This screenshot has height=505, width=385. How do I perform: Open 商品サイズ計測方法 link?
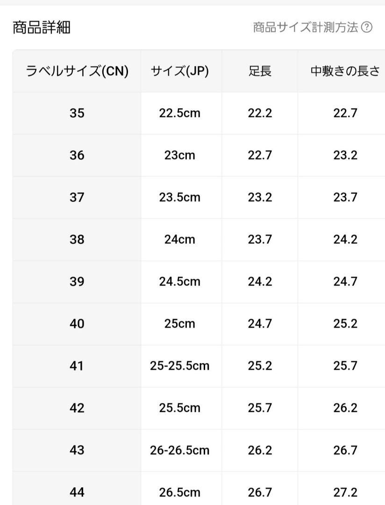(305, 27)
